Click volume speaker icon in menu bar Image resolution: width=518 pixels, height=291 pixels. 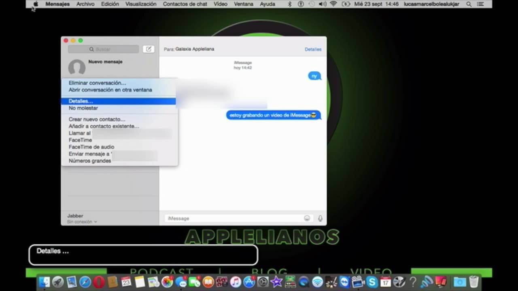coord(323,4)
